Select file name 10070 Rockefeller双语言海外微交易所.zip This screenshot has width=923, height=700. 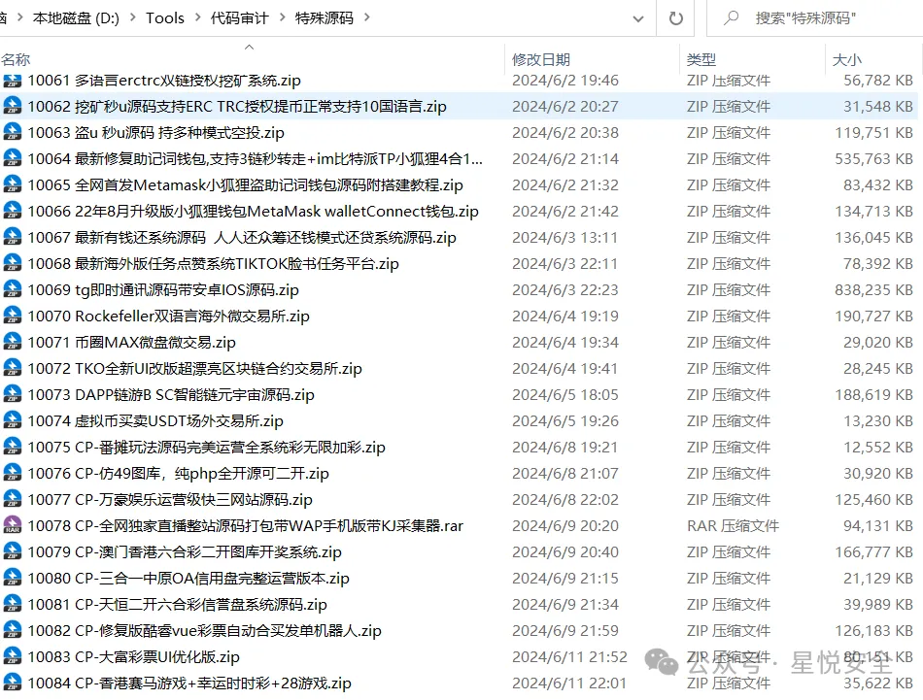(x=168, y=317)
